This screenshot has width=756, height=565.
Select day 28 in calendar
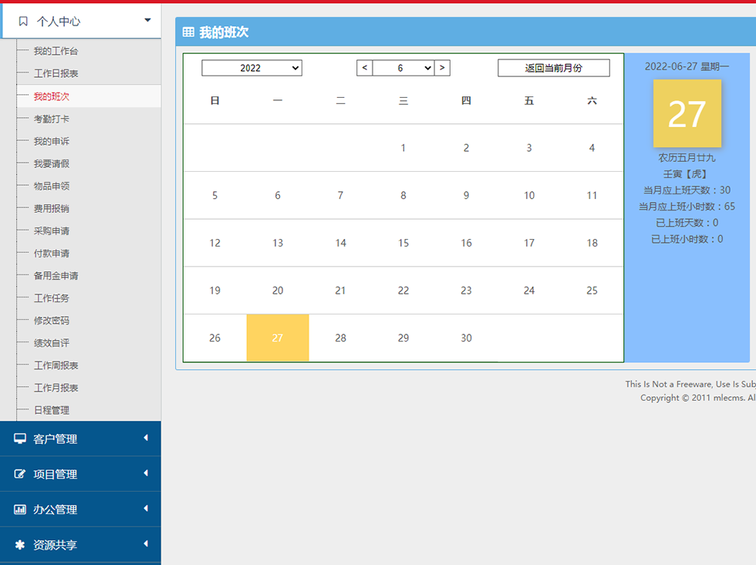[x=340, y=338]
